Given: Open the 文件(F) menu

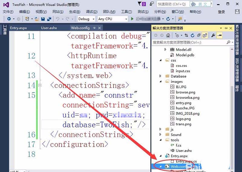Looking at the screenshot, I should point(8,12).
